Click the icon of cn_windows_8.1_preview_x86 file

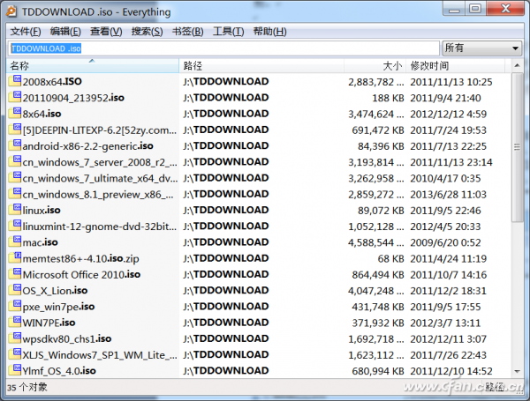click(15, 193)
